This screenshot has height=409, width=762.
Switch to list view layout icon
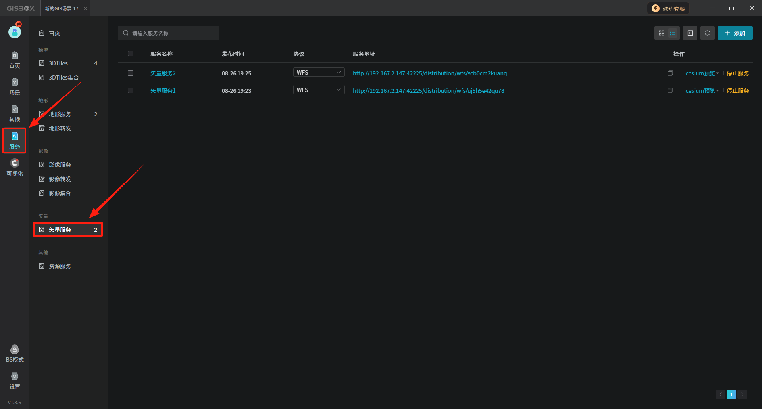pos(673,33)
